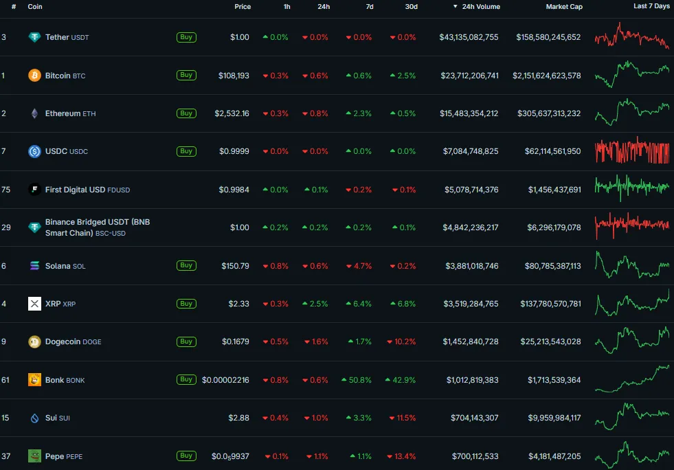The image size is (674, 470).
Task: Click the USDC blue logo icon
Action: click(34, 151)
